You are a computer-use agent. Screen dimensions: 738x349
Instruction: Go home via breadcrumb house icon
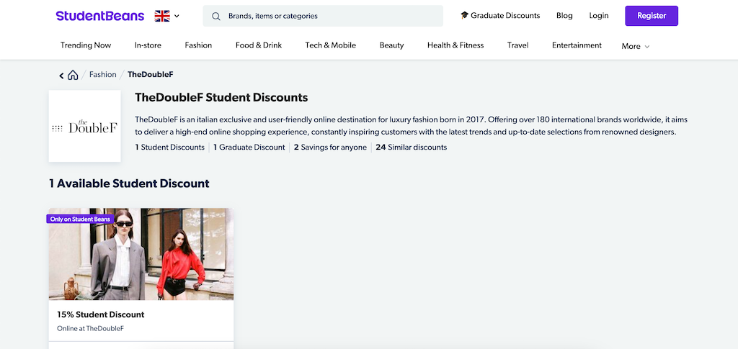point(73,75)
